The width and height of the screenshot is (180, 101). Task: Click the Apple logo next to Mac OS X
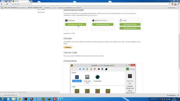pyautogui.click(x=93, y=20)
